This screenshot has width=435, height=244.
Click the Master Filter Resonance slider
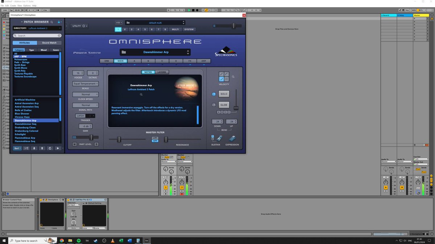[166, 139]
